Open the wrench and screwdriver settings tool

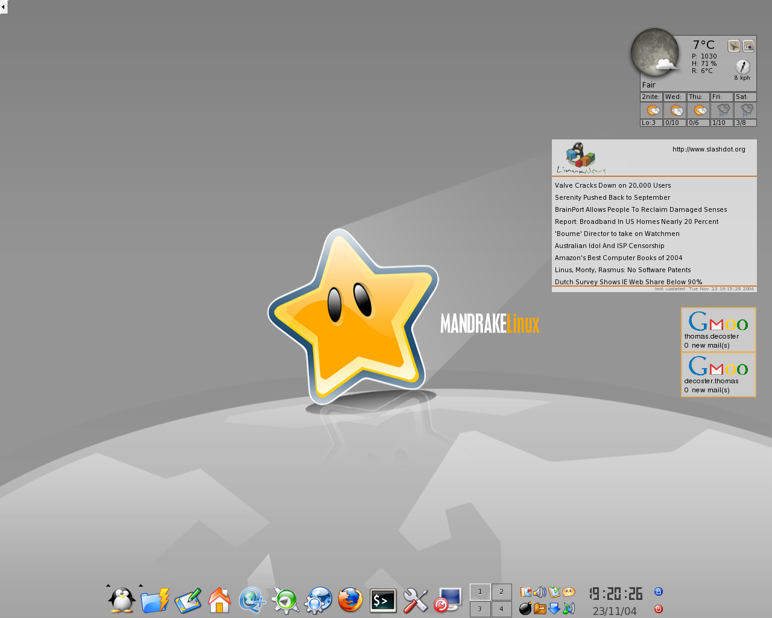pos(416,600)
